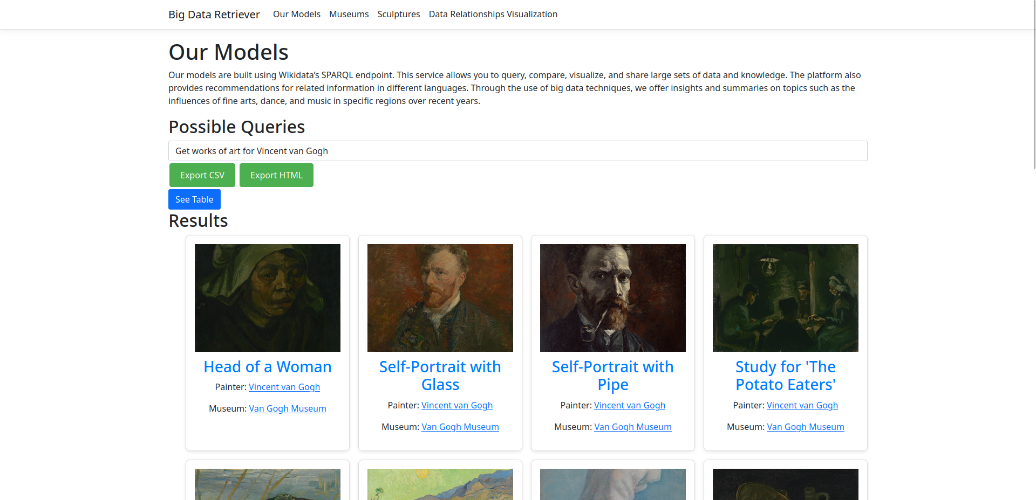This screenshot has height=500, width=1036.
Task: Open Self-Portrait with Glass details
Action: coord(440,376)
